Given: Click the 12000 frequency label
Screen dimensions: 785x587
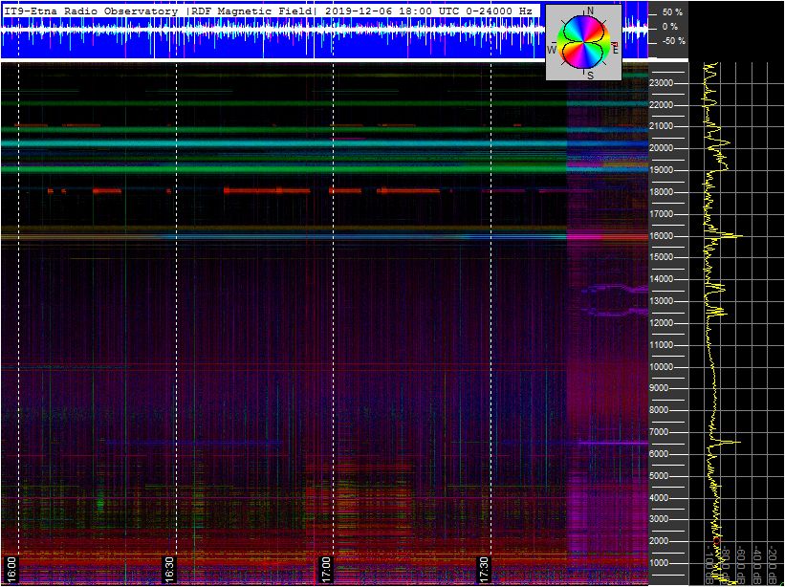Looking at the screenshot, I should [x=662, y=323].
